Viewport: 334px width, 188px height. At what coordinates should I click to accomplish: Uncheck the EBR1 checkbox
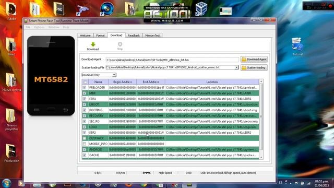[x=85, y=99]
